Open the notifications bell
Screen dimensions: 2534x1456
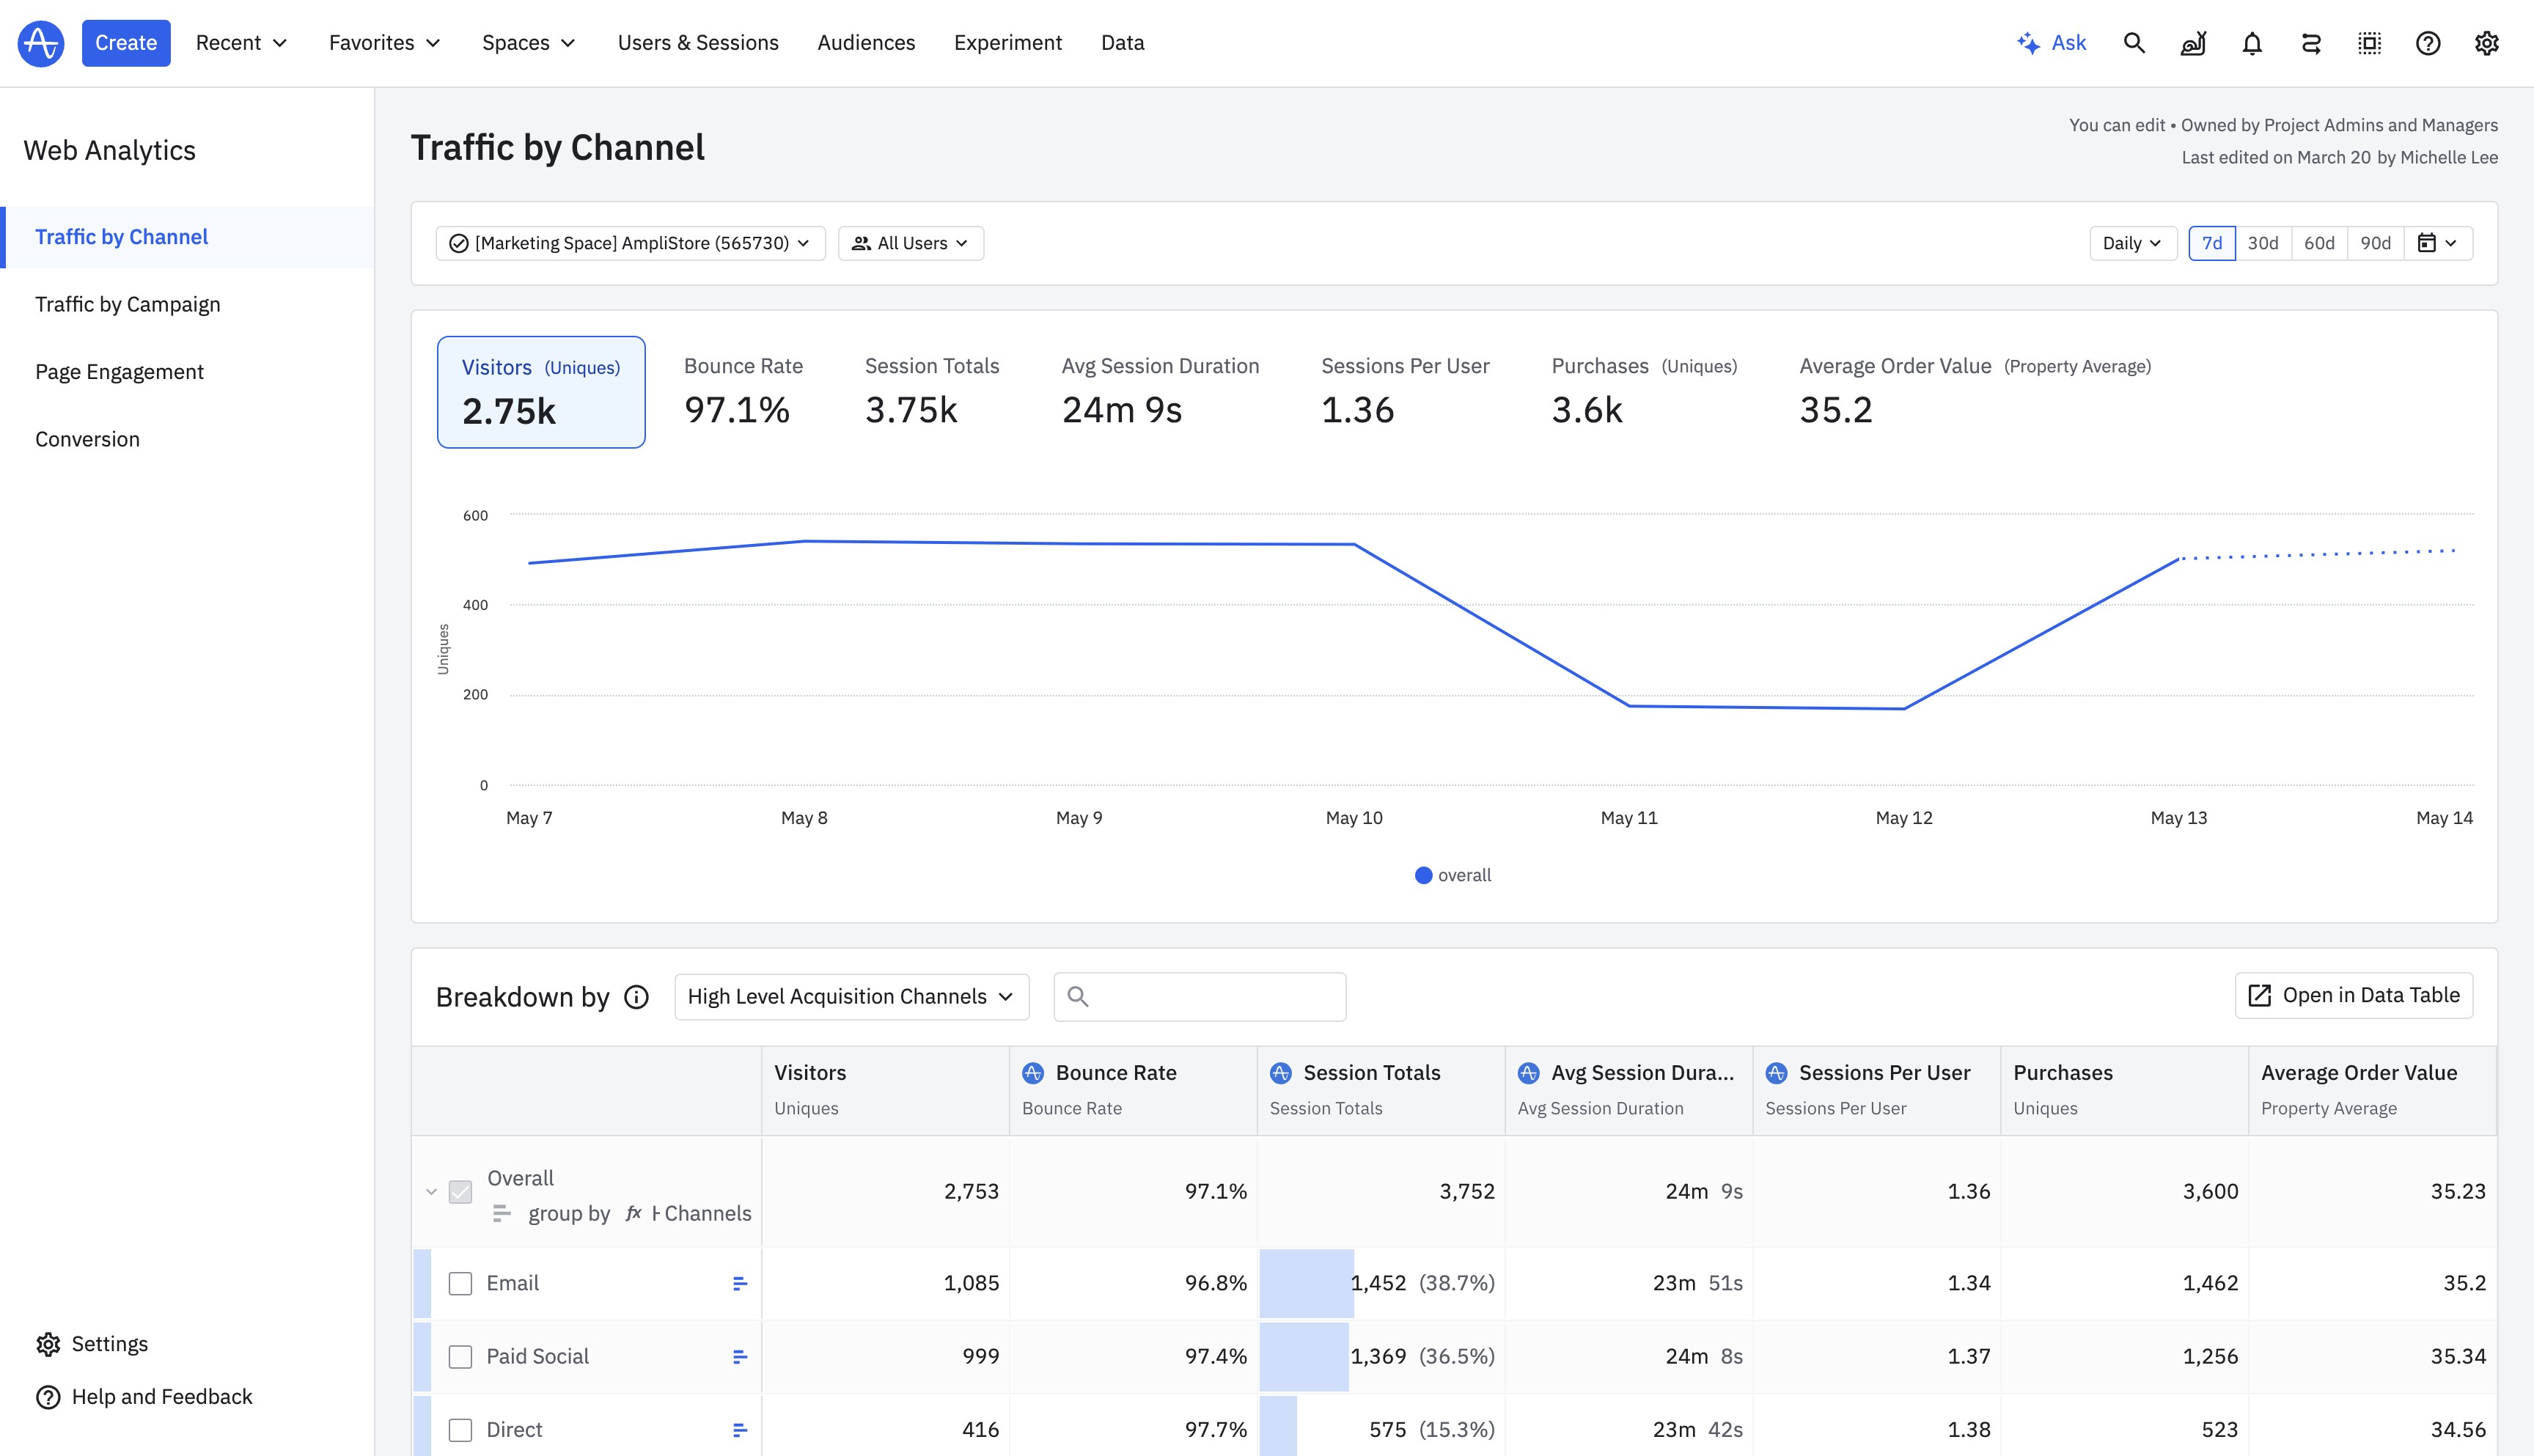point(2252,43)
